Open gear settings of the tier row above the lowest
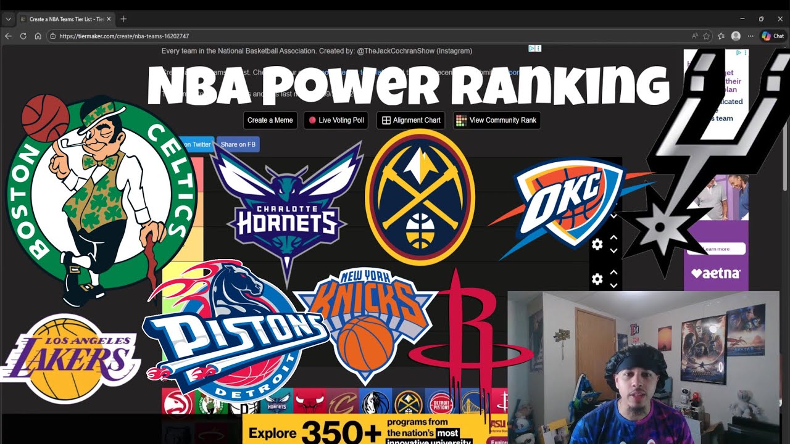This screenshot has height=444, width=790. click(x=597, y=244)
